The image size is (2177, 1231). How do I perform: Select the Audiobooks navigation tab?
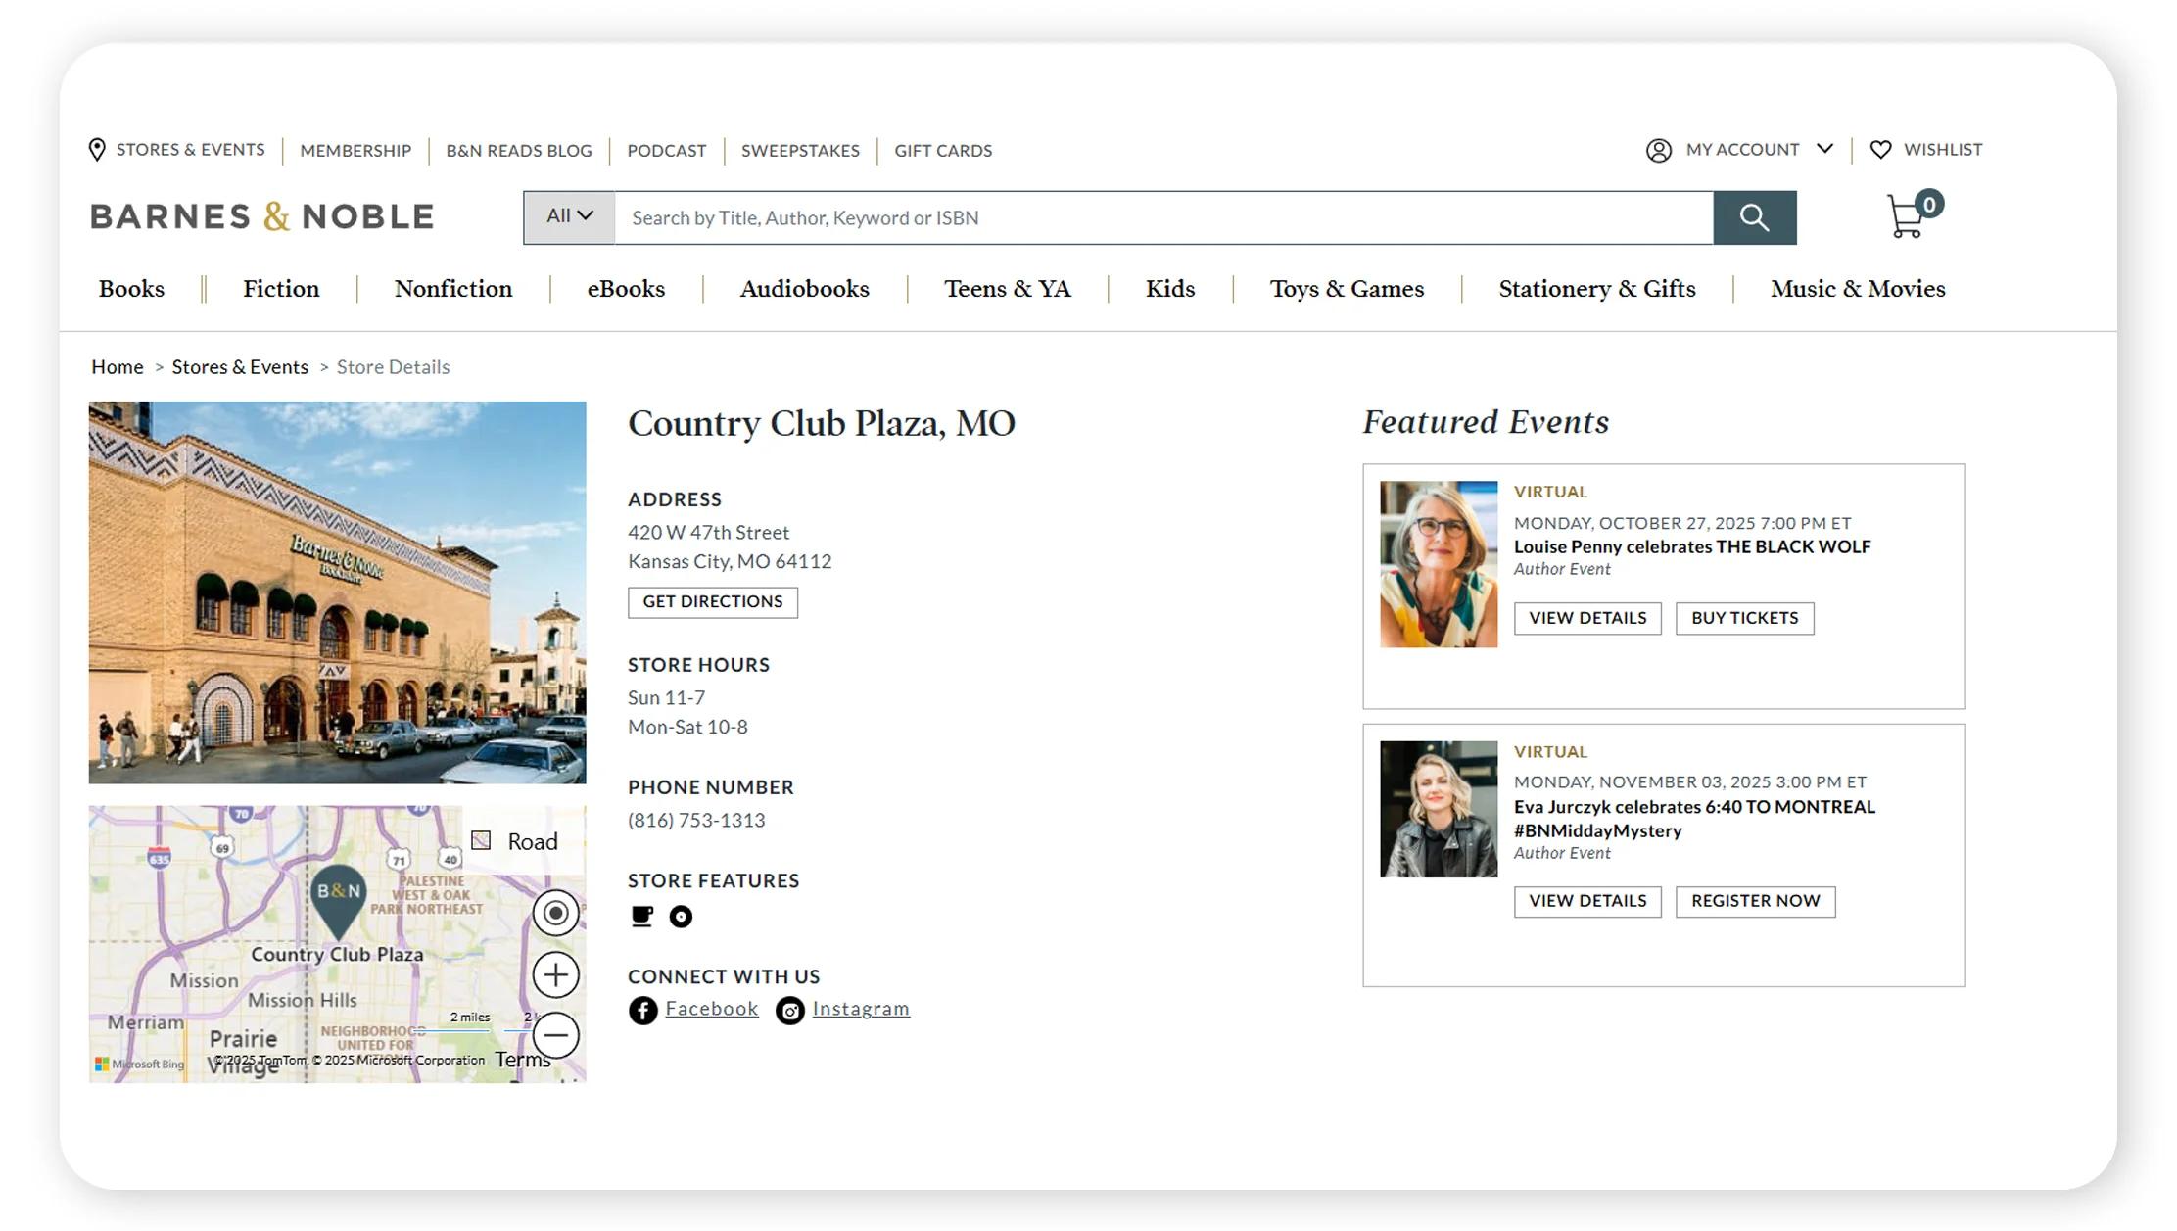804,289
